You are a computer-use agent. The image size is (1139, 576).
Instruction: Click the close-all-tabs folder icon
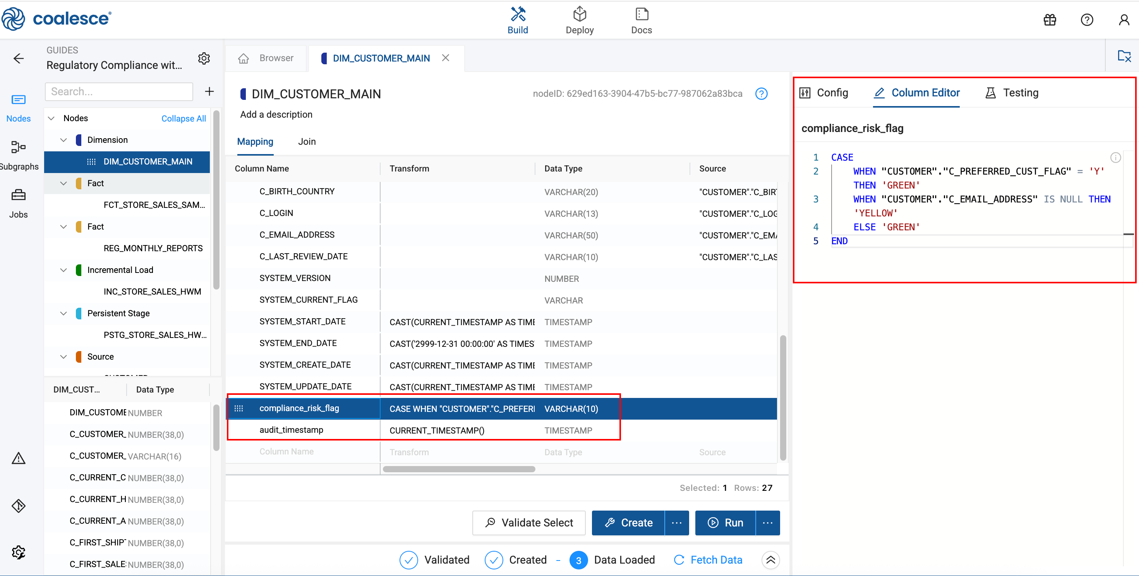(1124, 56)
